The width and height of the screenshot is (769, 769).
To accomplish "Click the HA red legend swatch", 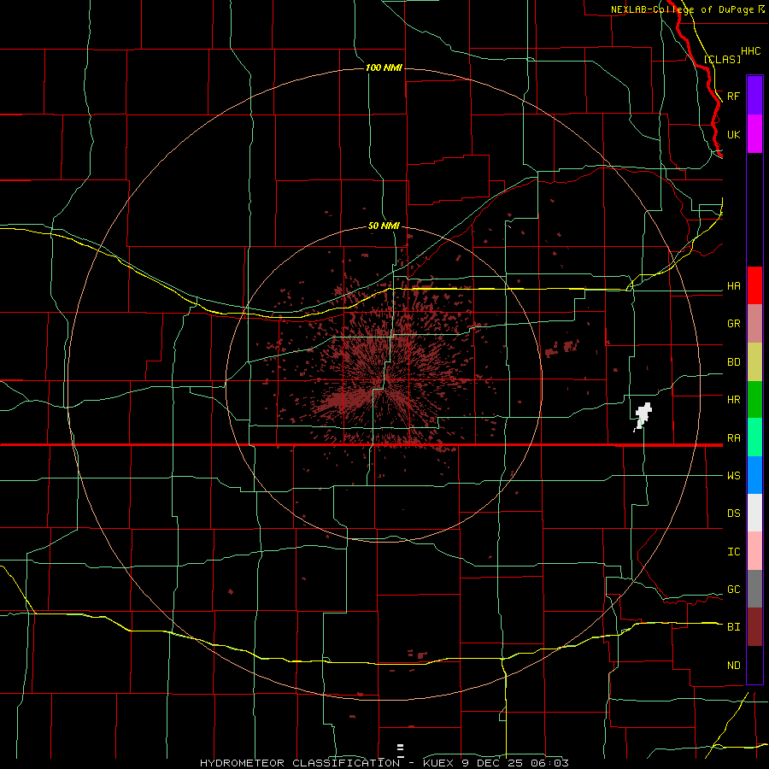I will pos(754,285).
